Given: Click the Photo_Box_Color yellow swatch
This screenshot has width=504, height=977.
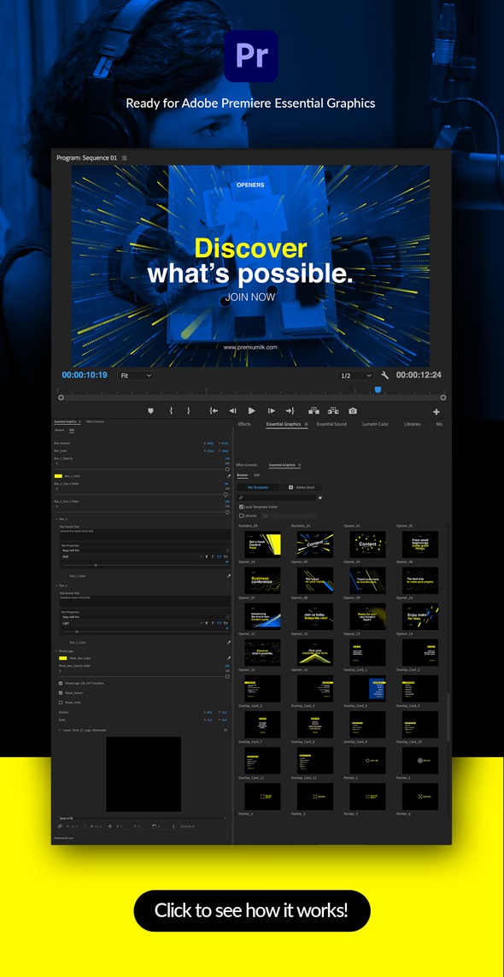Looking at the screenshot, I should pyautogui.click(x=63, y=658).
